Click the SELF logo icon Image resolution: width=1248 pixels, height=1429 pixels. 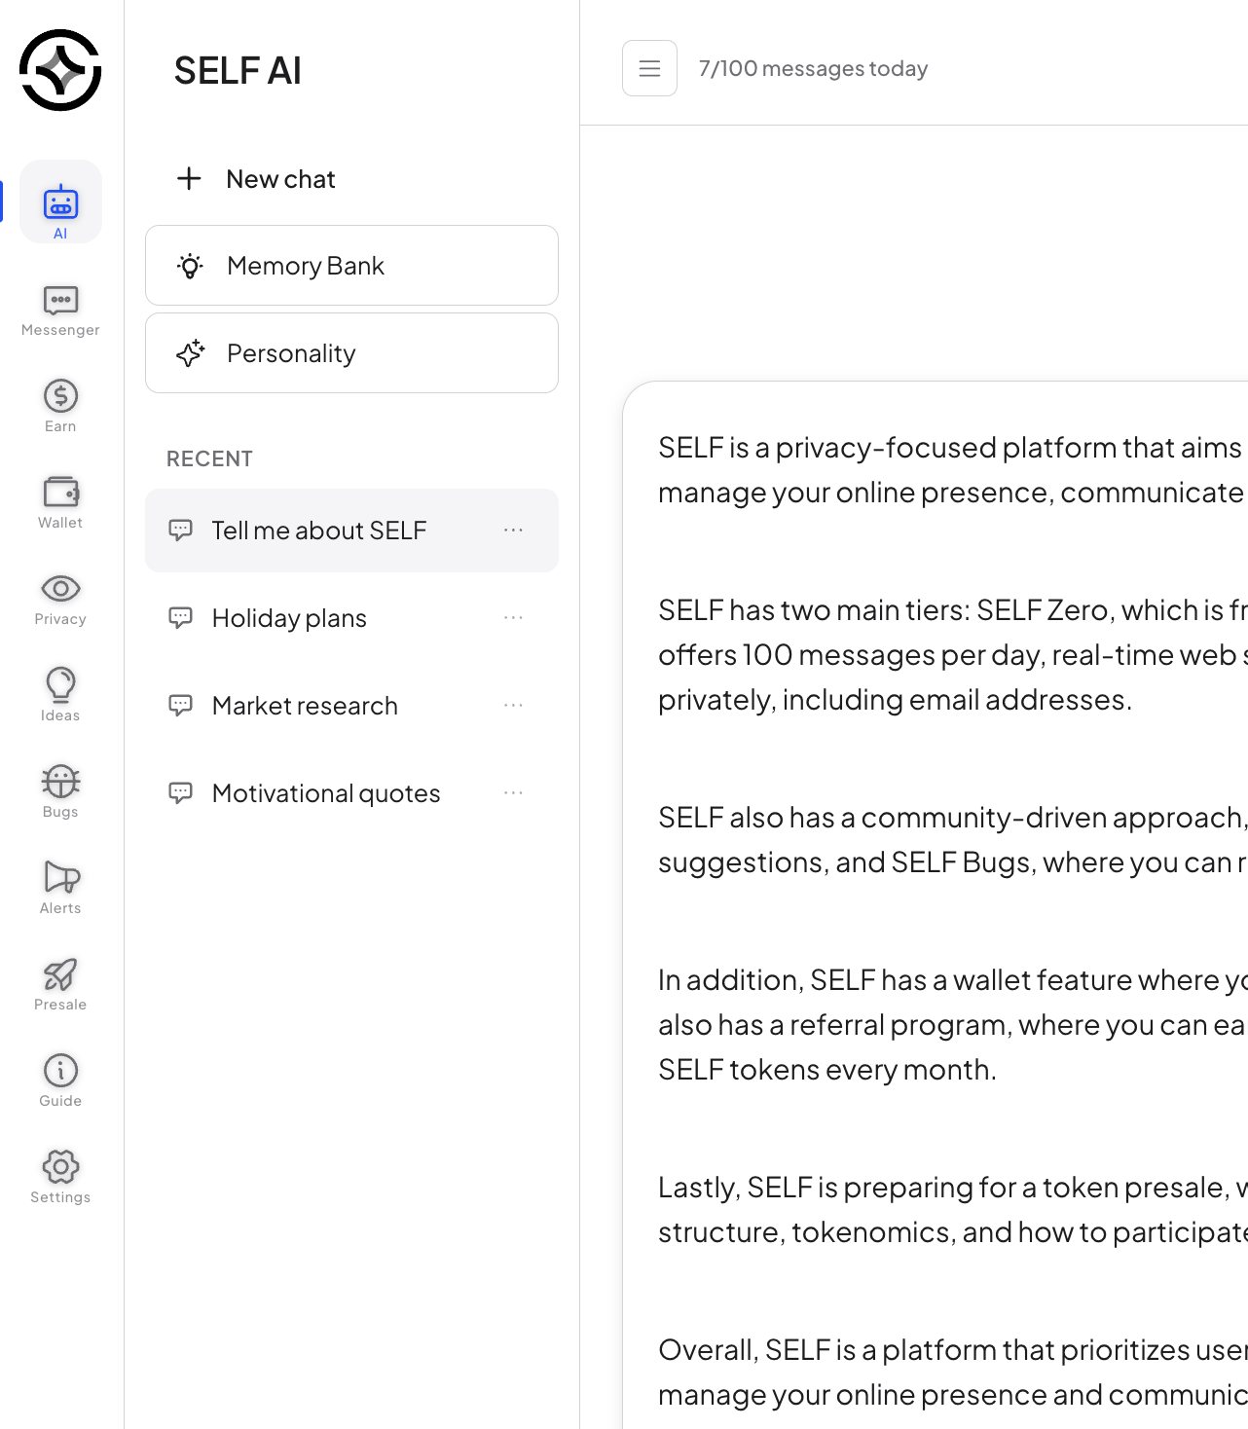pyautogui.click(x=60, y=70)
